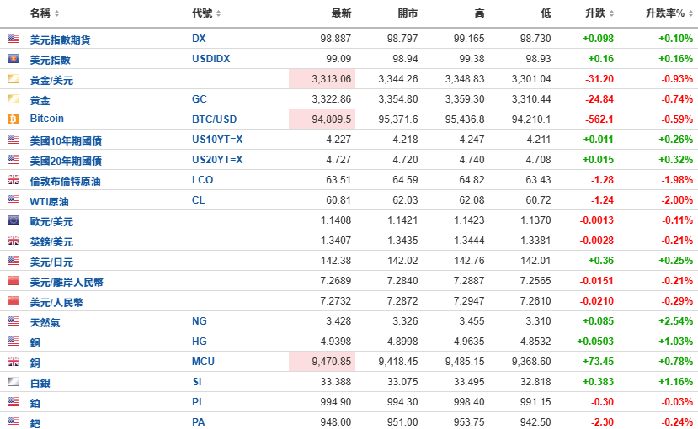Click the 最新 column header
Image resolution: width=698 pixels, height=429 pixels.
[x=341, y=13]
